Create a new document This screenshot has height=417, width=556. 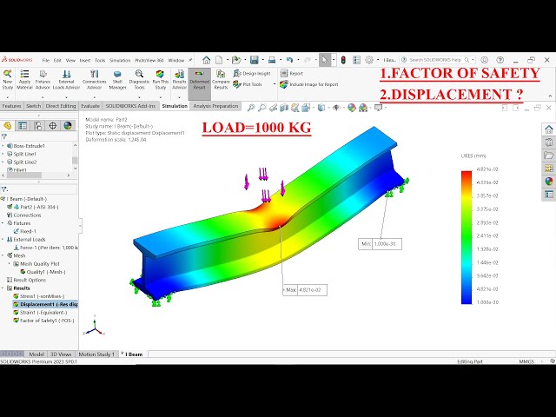tap(219, 60)
